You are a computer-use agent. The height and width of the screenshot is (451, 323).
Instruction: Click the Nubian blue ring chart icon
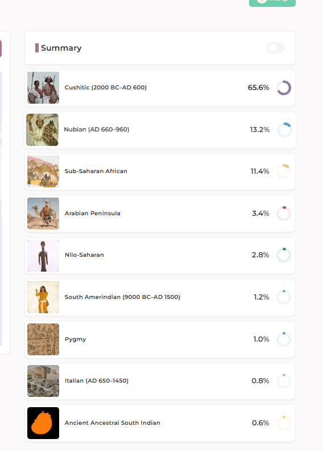coord(284,130)
